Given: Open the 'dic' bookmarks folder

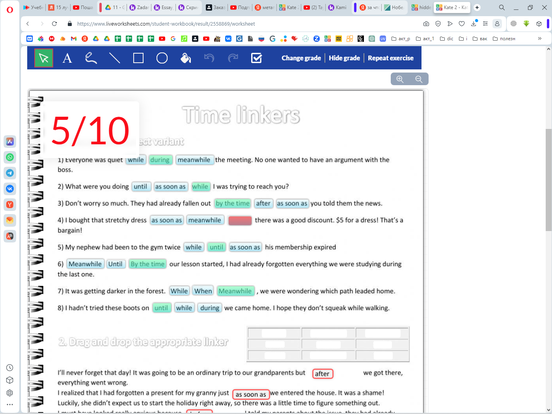Looking at the screenshot, I should (x=447, y=39).
